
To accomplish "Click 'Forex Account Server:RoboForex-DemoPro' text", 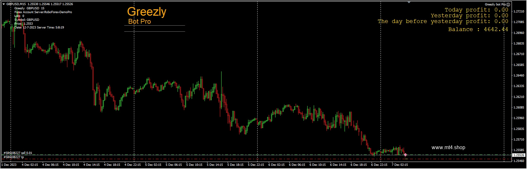I will coord(43,12).
